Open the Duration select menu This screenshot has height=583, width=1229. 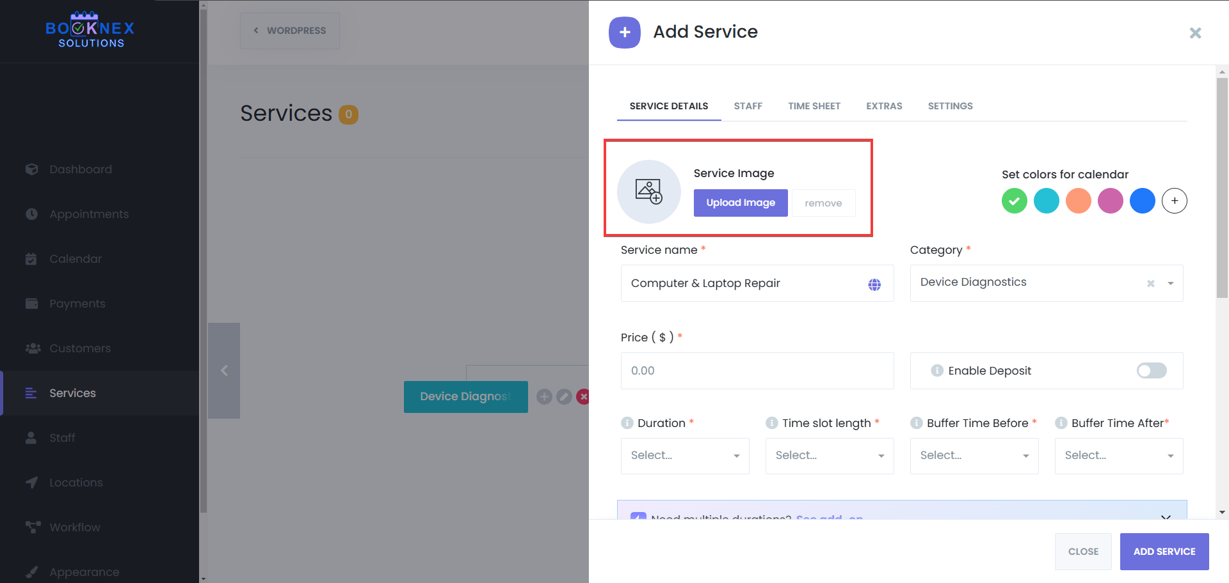pyautogui.click(x=684, y=455)
